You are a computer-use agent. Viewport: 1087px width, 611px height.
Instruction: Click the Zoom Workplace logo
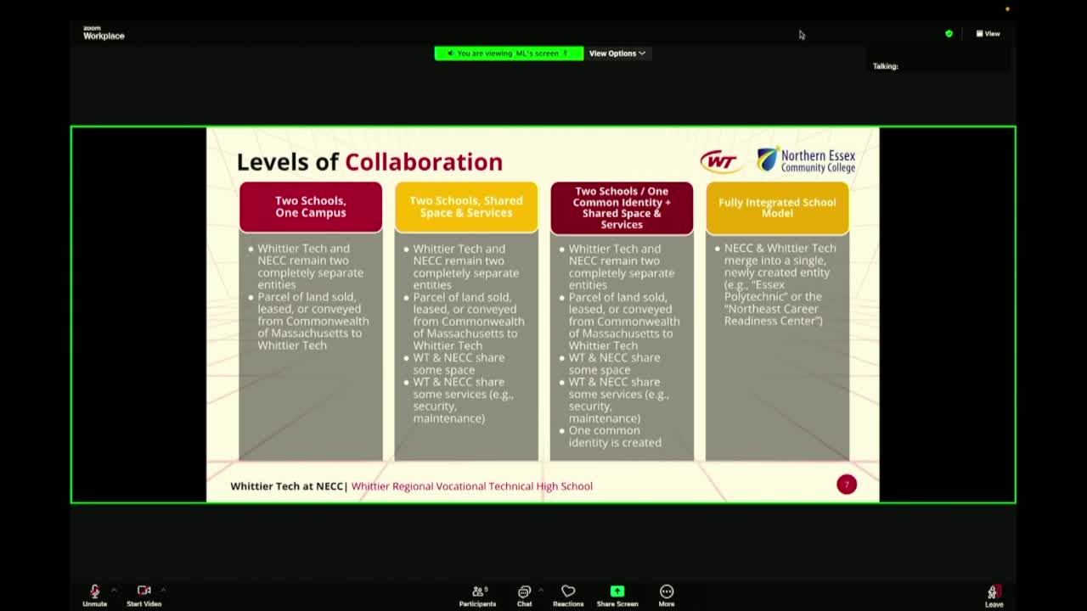(104, 33)
